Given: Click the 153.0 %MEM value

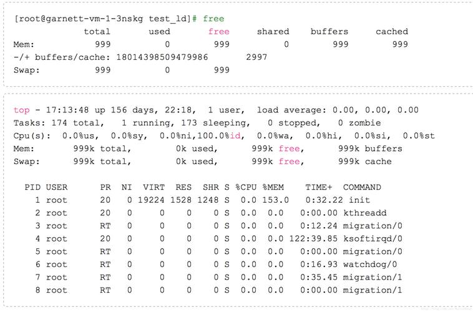Looking at the screenshot, I should [275, 200].
